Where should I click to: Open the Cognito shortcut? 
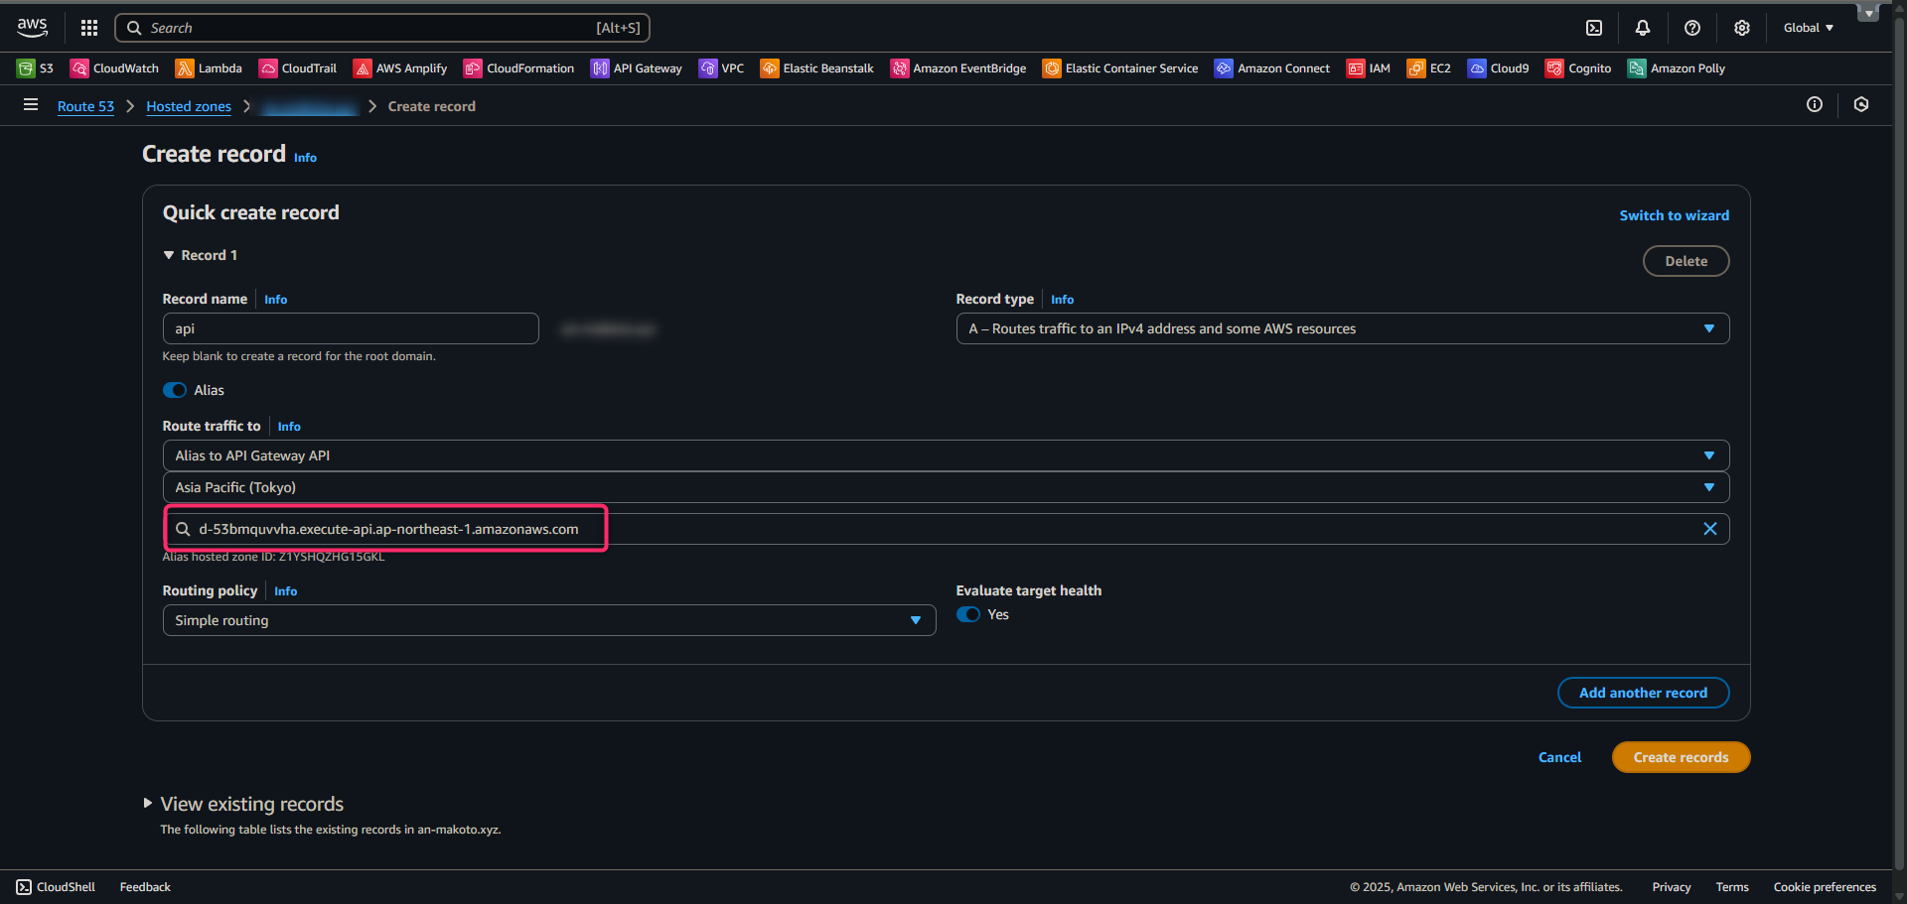1578,68
